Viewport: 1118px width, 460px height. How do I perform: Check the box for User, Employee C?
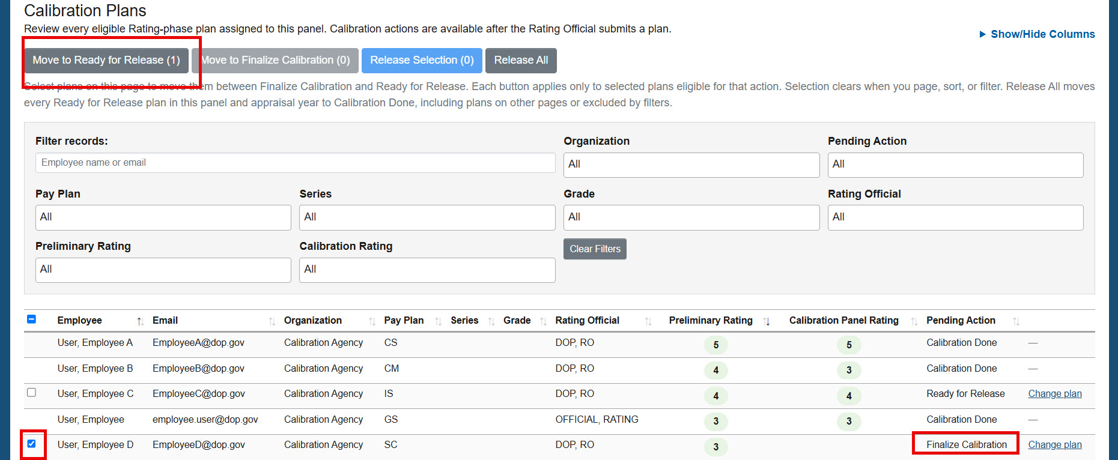[x=32, y=393]
